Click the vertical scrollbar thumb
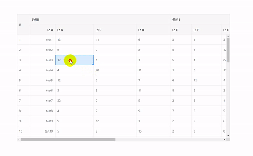 pos(228,50)
